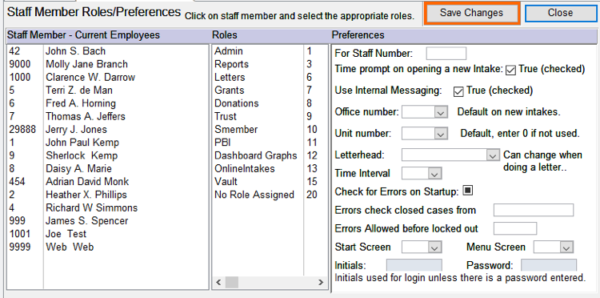Click Errors Allowed before locked out field

[x=515, y=228]
